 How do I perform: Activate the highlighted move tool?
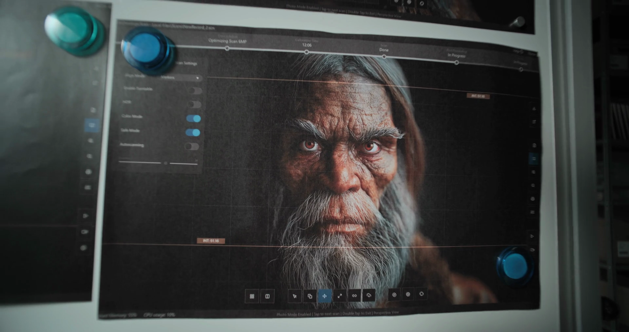(x=325, y=296)
